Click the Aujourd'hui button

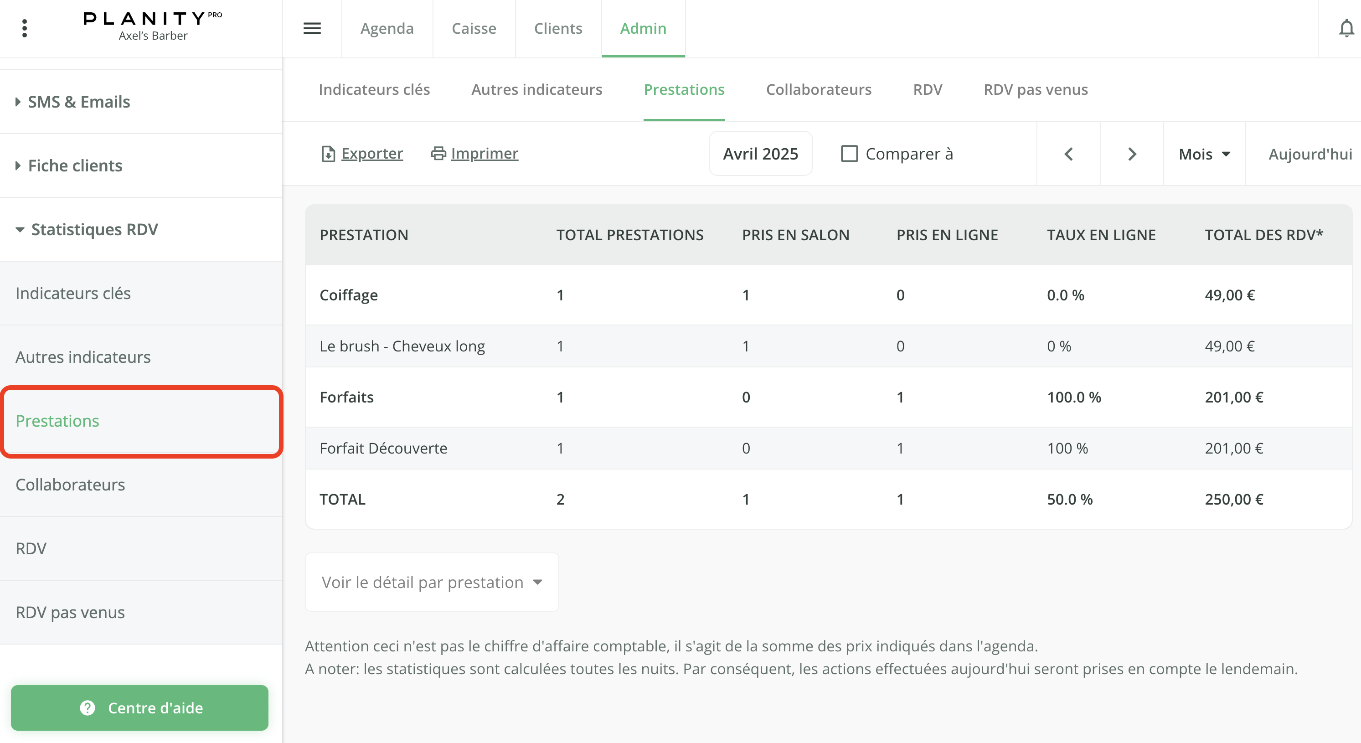click(1310, 154)
